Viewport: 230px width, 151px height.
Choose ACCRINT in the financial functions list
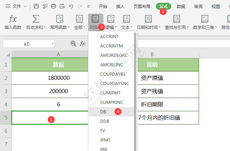click(109, 36)
